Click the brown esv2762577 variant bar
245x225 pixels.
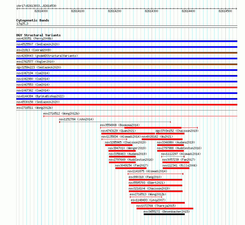[x=127, y=64]
